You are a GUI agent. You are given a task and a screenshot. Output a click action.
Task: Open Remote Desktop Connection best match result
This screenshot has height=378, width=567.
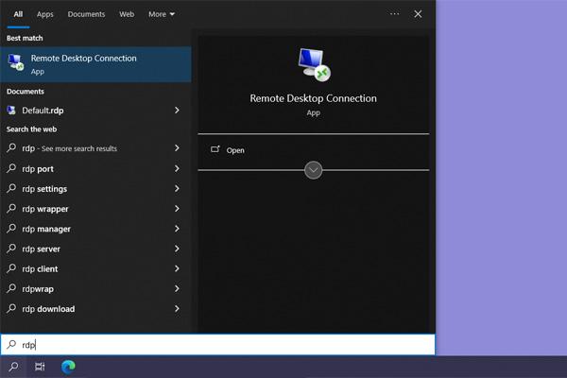pos(95,64)
